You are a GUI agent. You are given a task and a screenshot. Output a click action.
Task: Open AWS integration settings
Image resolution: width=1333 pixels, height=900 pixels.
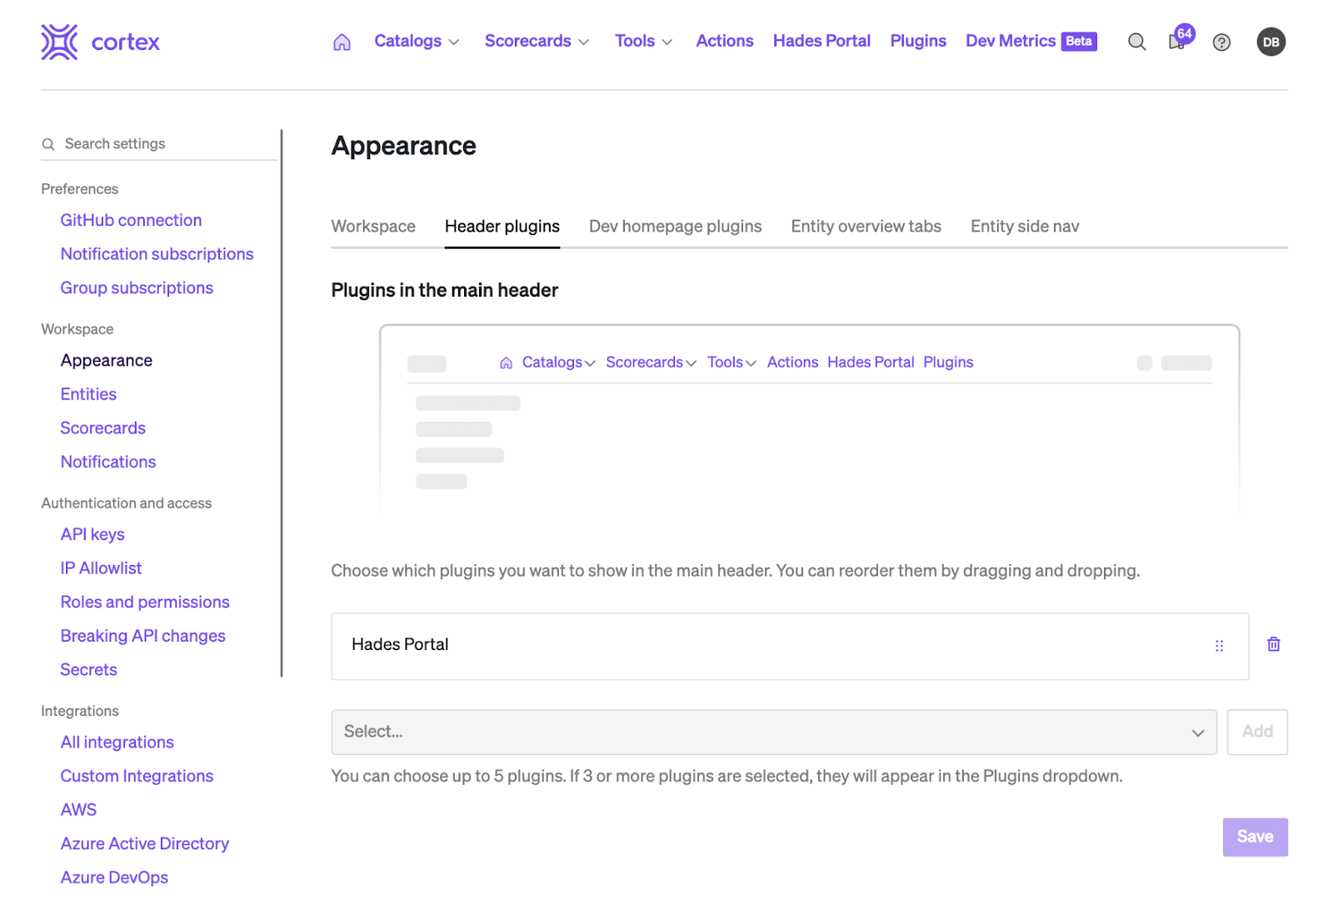78,810
